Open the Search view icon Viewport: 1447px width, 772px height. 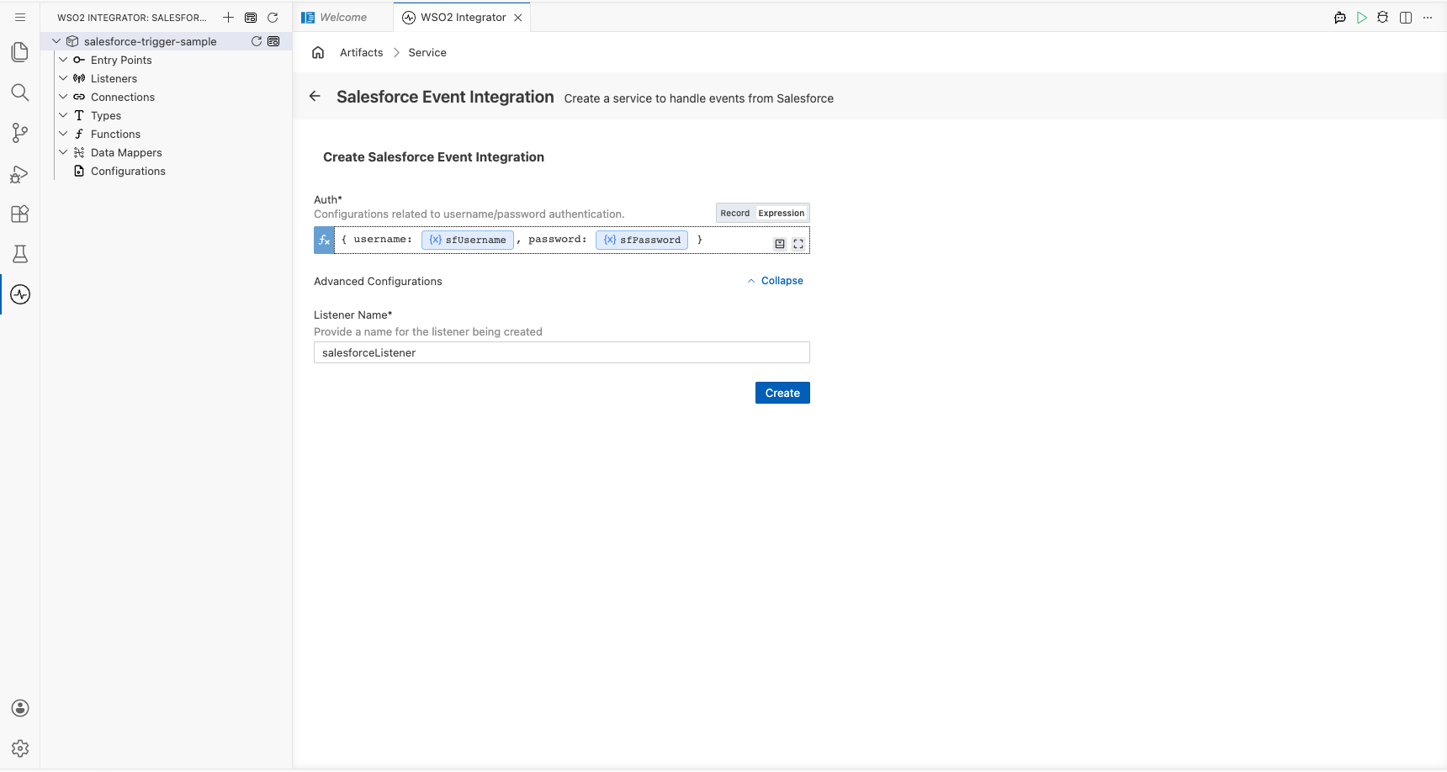(x=20, y=93)
